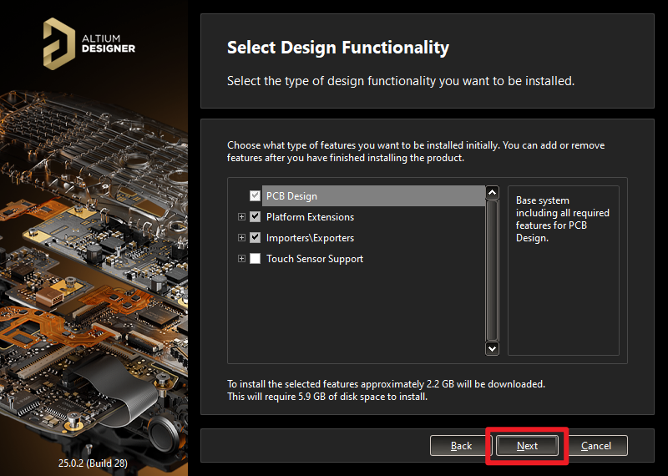Select the Platform Extensions row label

coord(310,217)
